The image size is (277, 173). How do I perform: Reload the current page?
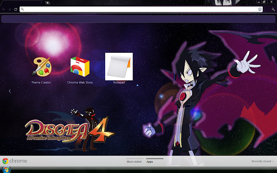(x=16, y=10)
